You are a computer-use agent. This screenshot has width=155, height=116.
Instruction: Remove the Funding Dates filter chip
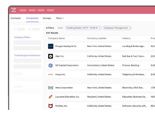coord(100,28)
